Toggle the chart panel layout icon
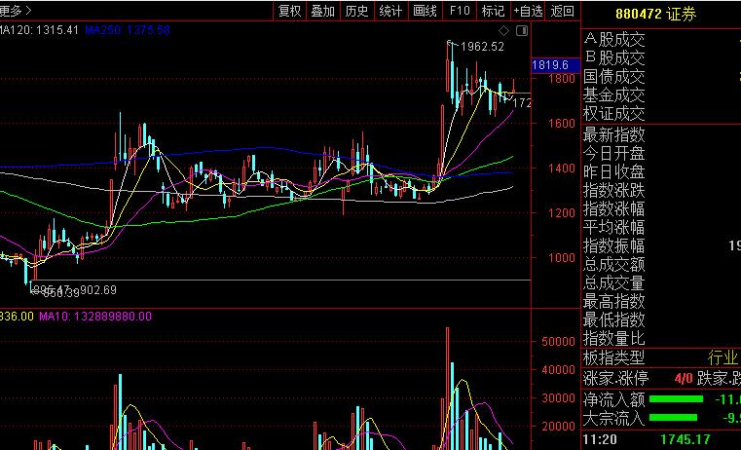The width and height of the screenshot is (741, 450). (522, 31)
